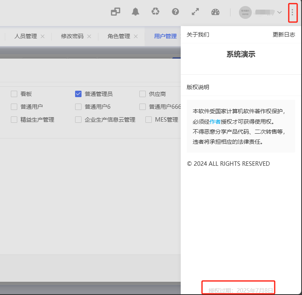
Task: Uncheck the 普通管理员 checkbox
Action: [x=78, y=94]
